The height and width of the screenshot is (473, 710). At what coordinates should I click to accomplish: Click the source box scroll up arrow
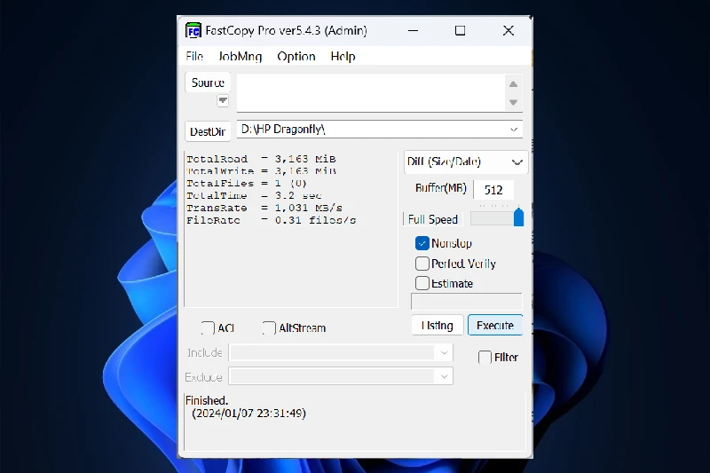[513, 83]
